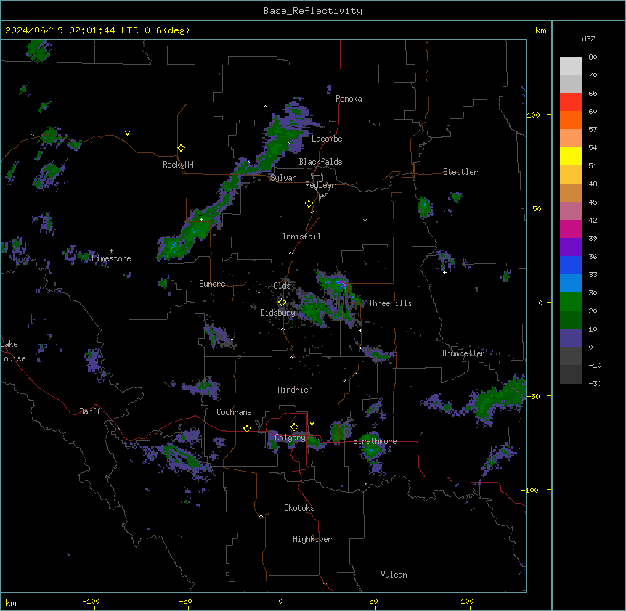The height and width of the screenshot is (611, 626).
Task: Click the Stettler city label
Action: pos(460,172)
